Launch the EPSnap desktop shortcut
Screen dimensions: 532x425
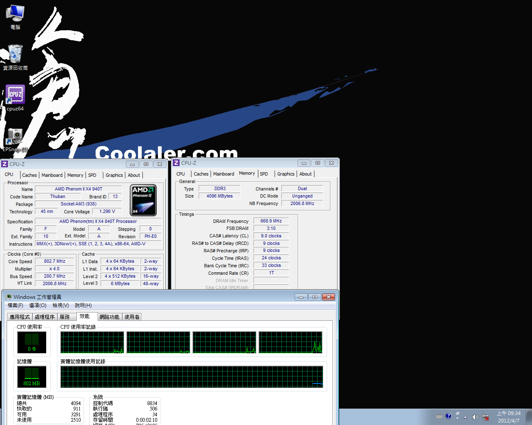coord(15,140)
